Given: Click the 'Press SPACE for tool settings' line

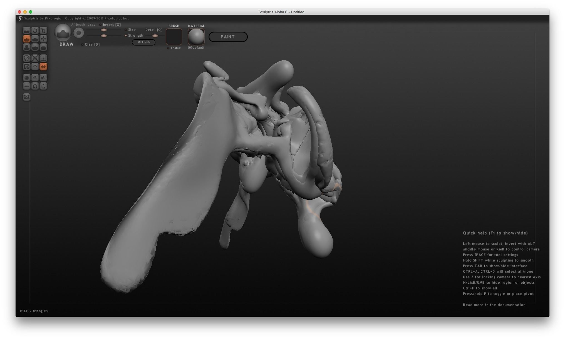Looking at the screenshot, I should 490,255.
